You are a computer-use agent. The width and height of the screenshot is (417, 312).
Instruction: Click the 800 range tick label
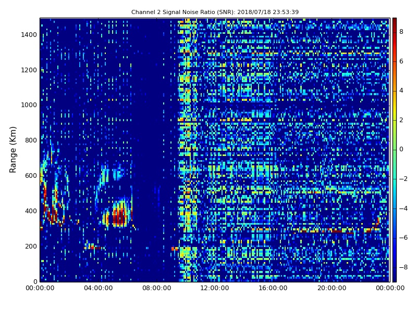[31, 140]
